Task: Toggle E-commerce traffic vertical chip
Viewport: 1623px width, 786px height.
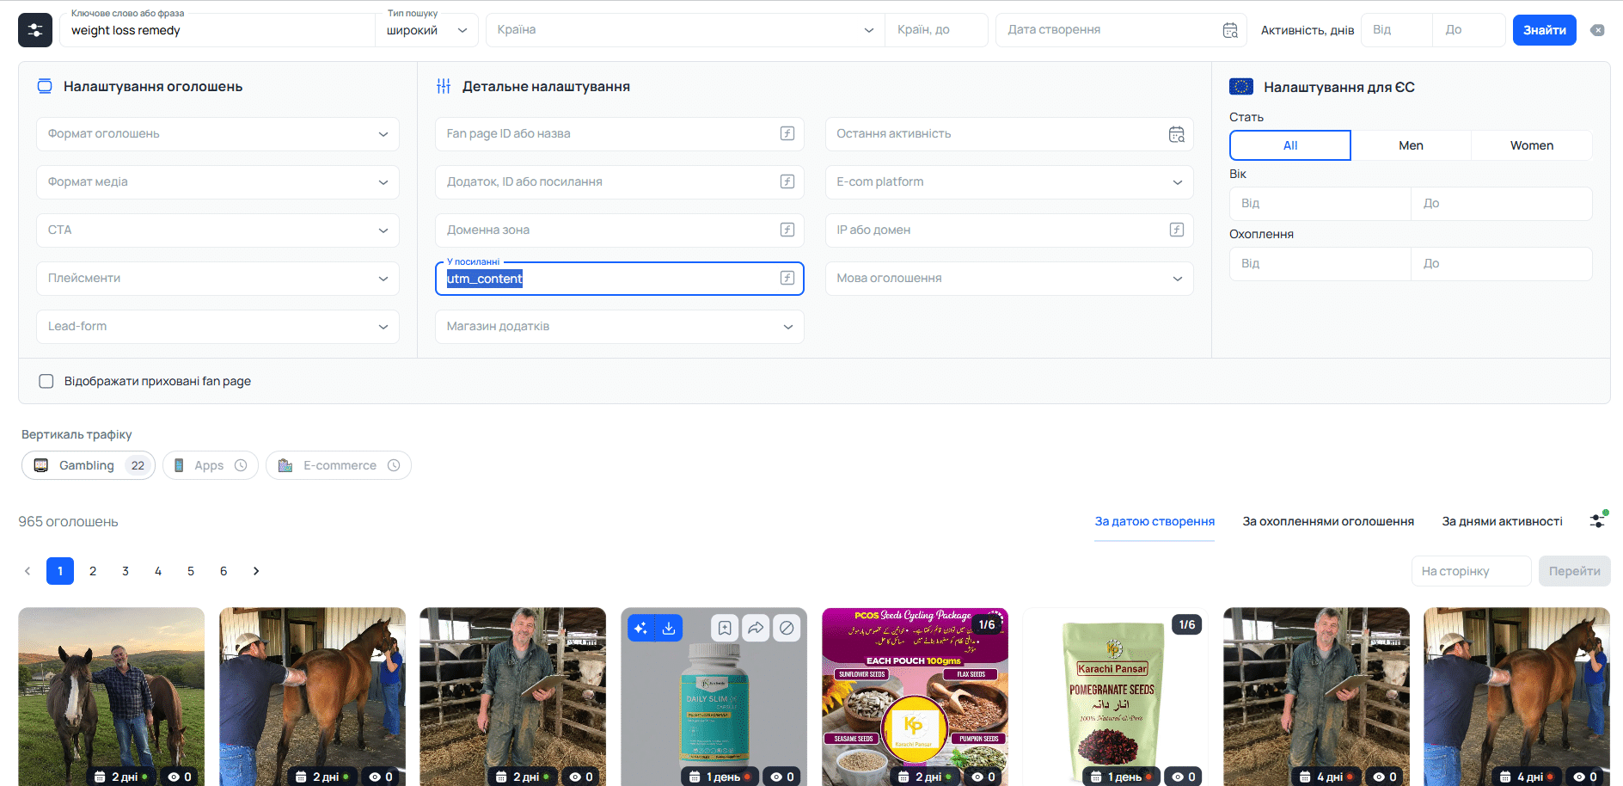Action: (x=339, y=465)
